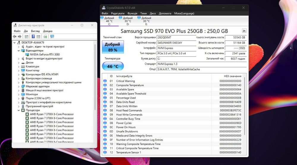Open Вигляд menu in Device Manager
This screenshot has height=165, width=297.
(35, 31)
